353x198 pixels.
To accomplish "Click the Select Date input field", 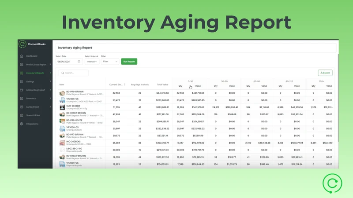I will coord(69,62).
